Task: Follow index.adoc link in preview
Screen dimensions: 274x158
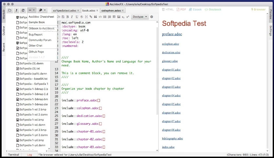Action: (x=168, y=147)
